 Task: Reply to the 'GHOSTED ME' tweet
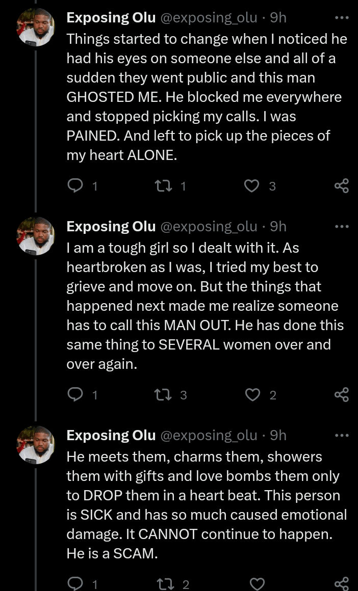point(75,186)
